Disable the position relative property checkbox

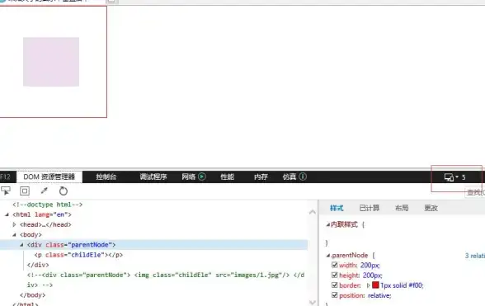[x=334, y=294]
